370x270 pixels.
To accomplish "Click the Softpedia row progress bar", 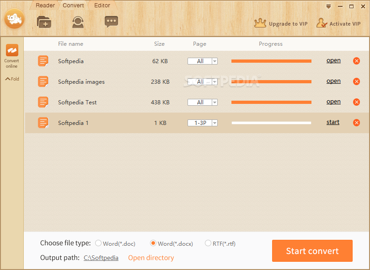I will point(271,61).
